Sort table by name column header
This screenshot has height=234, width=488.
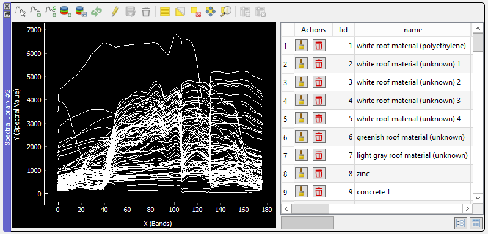(x=413, y=30)
